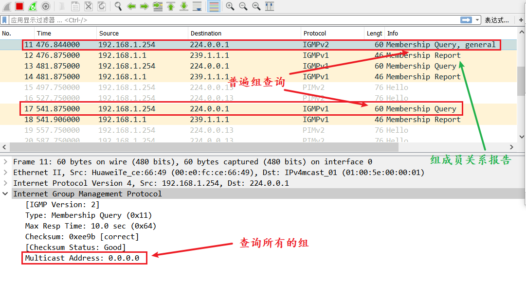Screen dimensions: 526x282
Task: Open go to specified packet icon
Action: coord(158,6)
